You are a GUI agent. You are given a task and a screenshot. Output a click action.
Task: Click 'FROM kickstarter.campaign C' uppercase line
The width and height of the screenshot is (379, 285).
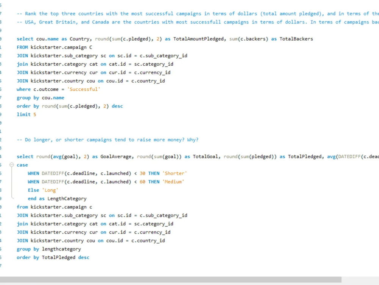click(x=54, y=47)
